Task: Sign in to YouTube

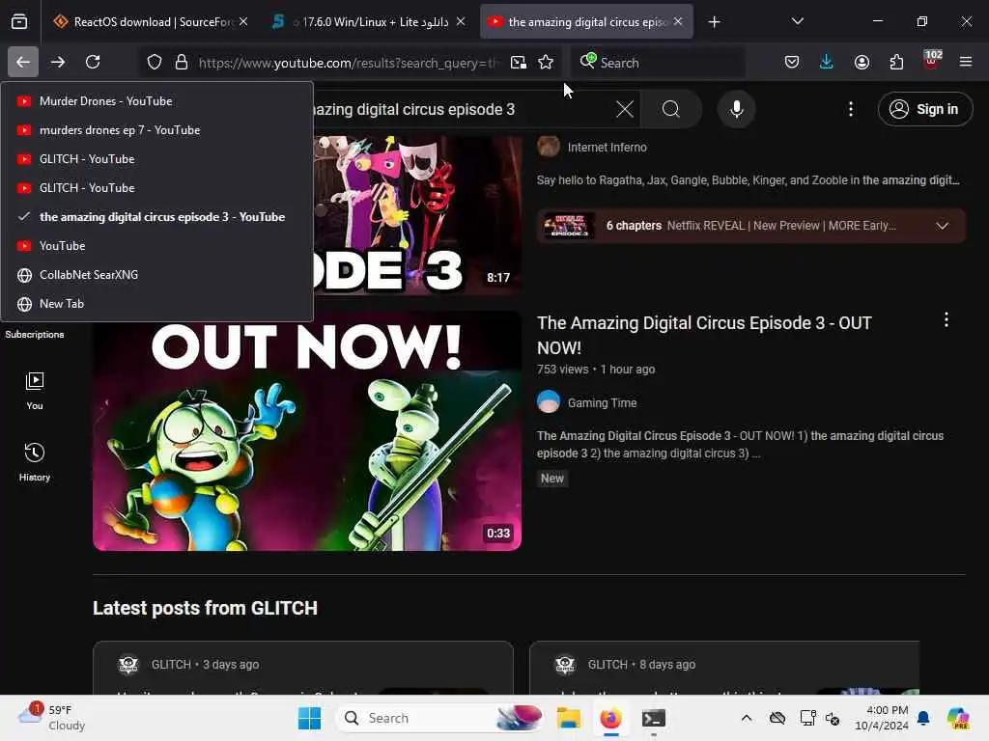Action: pos(925,109)
